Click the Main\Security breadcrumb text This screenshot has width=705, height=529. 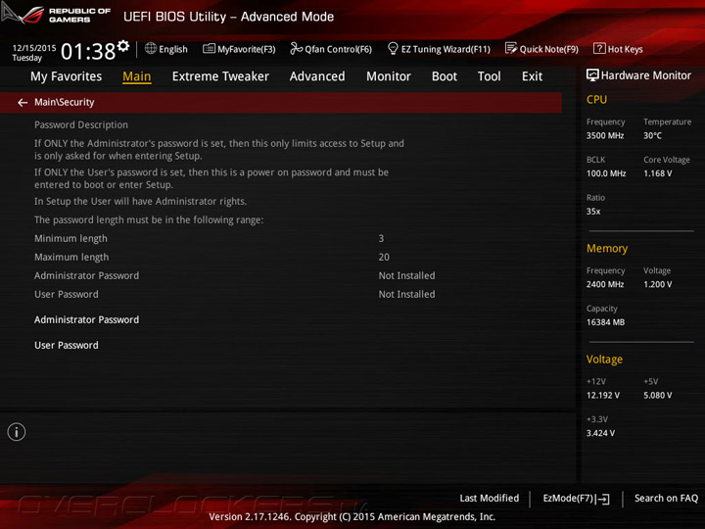(65, 103)
